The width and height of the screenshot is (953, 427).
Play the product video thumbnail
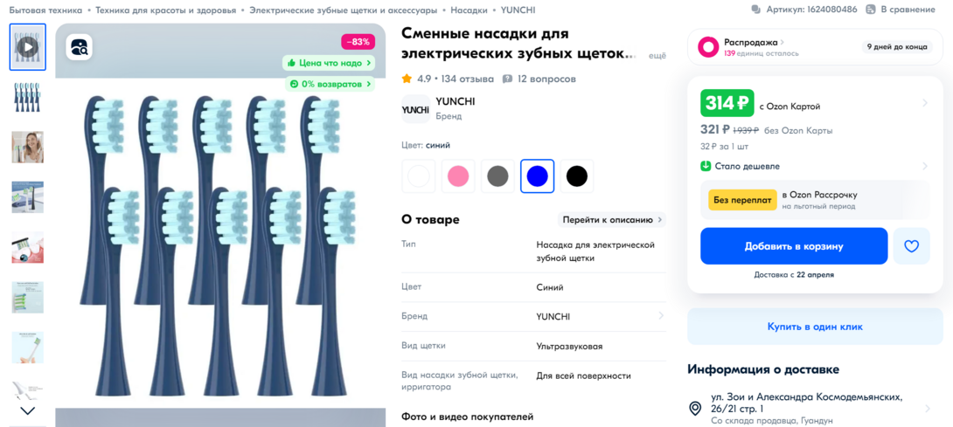[x=27, y=47]
